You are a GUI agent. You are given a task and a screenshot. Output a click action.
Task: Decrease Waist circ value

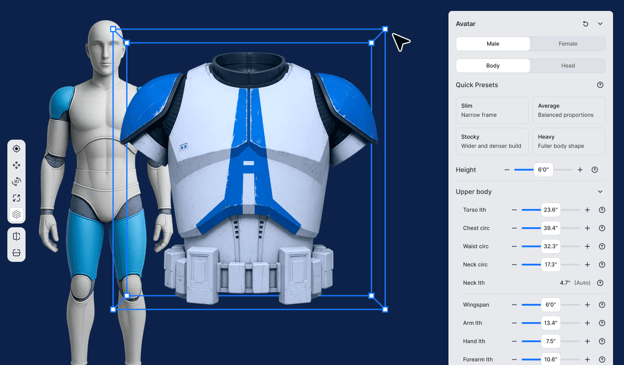click(514, 246)
